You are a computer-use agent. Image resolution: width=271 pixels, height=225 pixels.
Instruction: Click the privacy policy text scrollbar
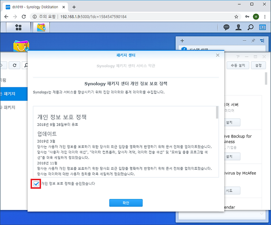coord(217,112)
